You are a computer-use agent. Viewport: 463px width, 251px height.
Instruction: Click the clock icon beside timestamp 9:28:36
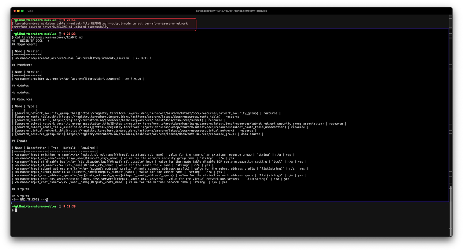coord(60,207)
